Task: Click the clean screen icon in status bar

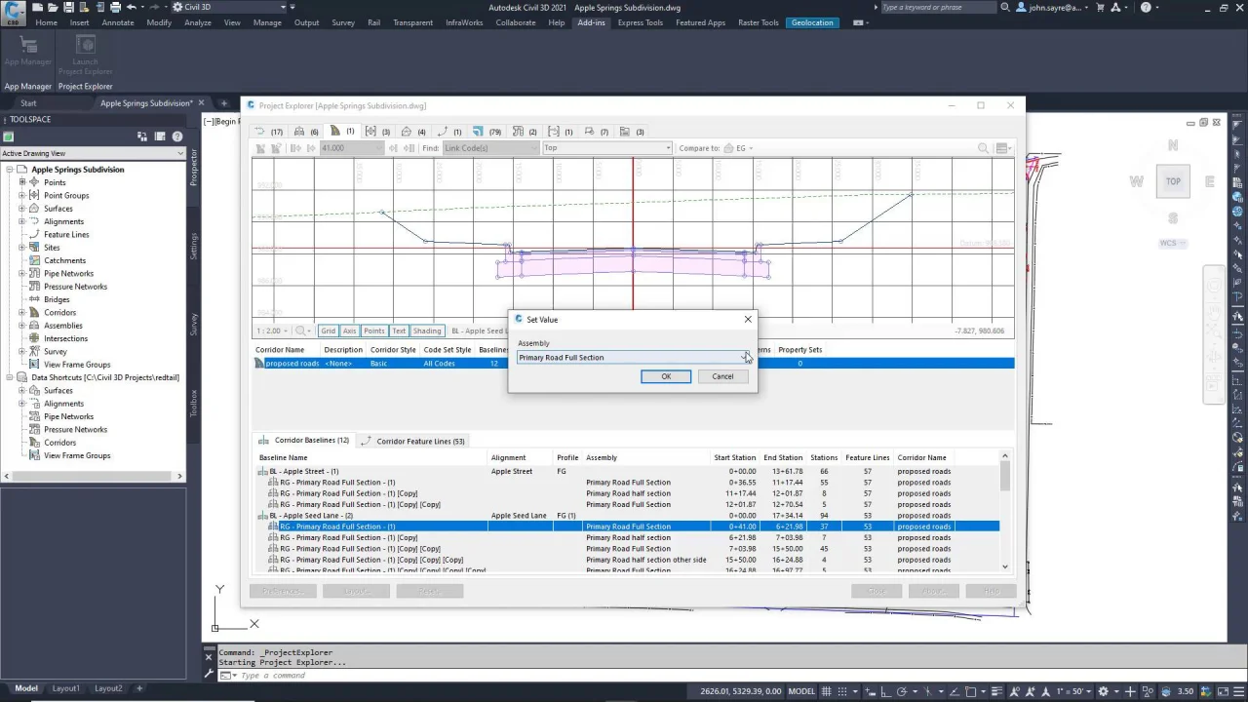Action: (1223, 691)
